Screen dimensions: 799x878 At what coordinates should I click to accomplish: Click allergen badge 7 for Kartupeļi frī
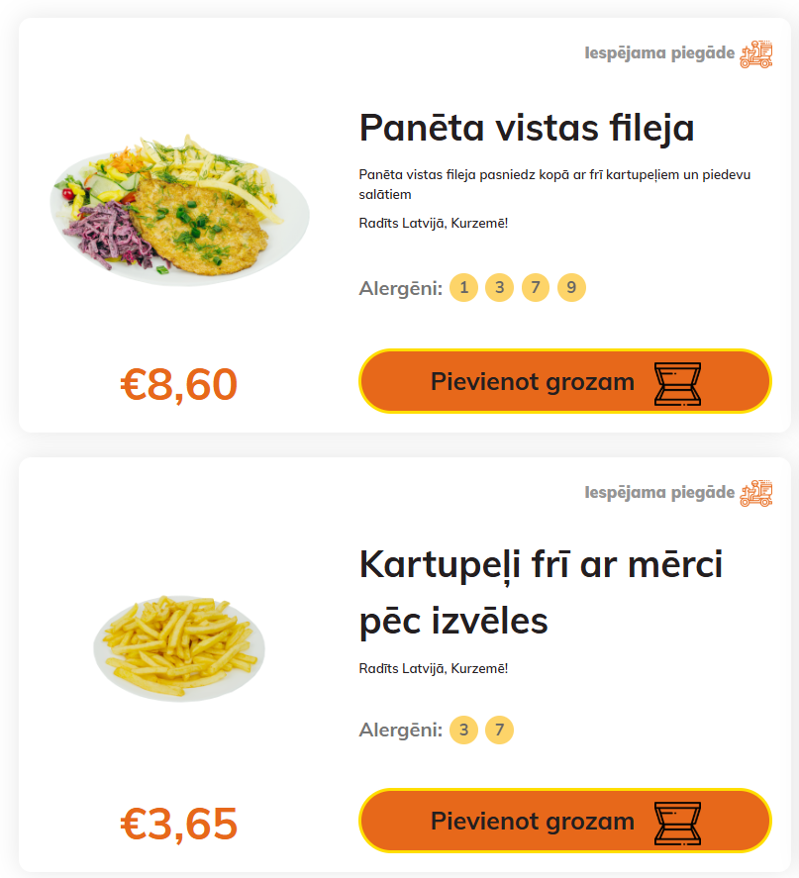pos(500,731)
